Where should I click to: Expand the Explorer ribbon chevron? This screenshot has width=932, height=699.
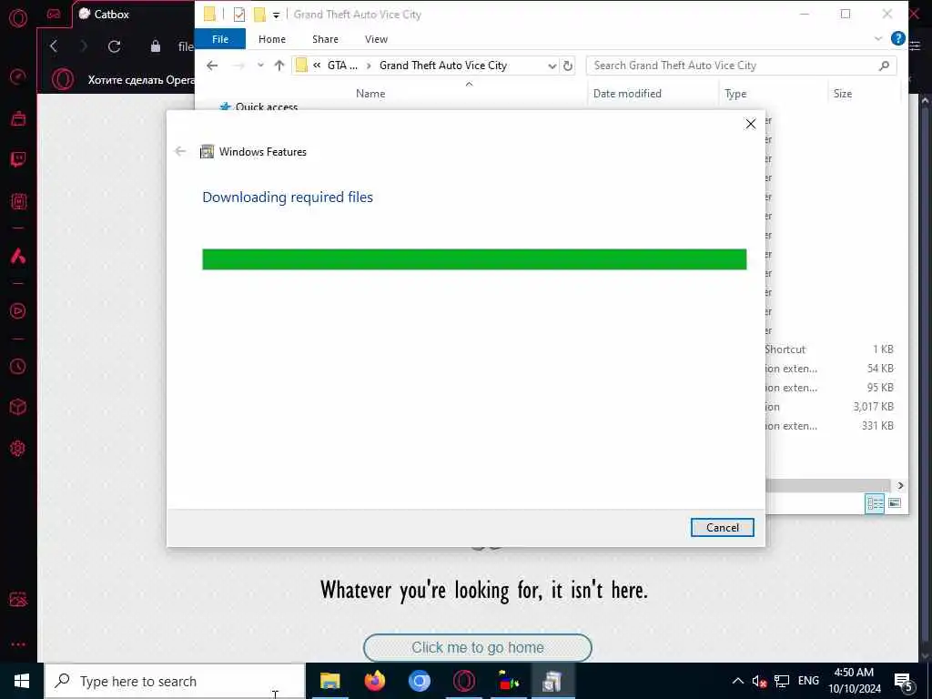tap(878, 38)
